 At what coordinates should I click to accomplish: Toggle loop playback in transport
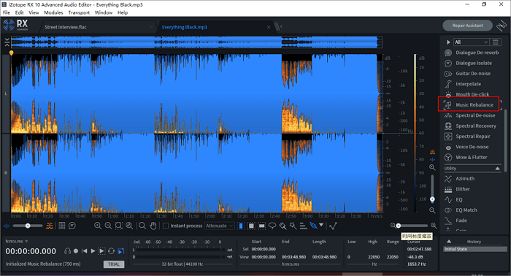click(x=111, y=251)
